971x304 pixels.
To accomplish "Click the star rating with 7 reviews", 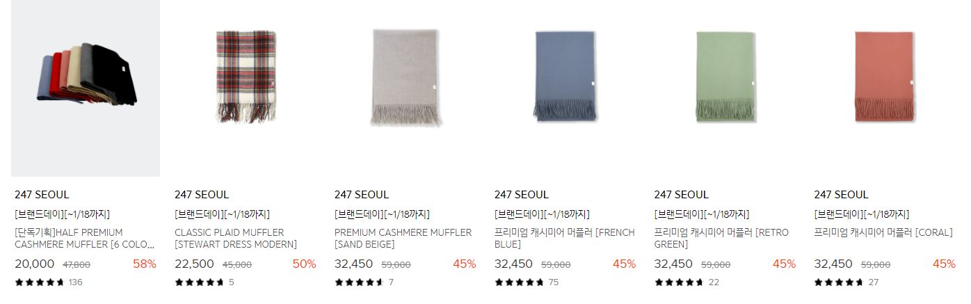I will coord(360,282).
